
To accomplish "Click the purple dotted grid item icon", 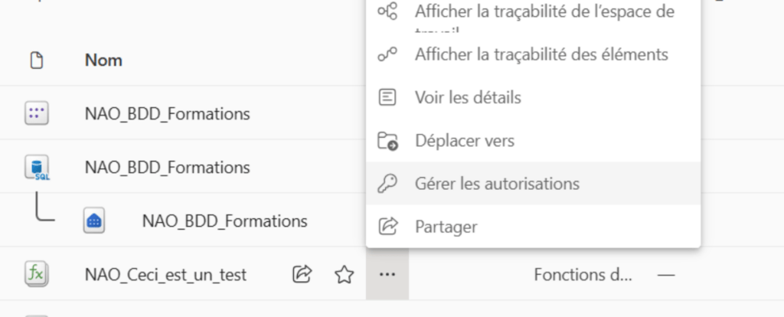I will [x=36, y=115].
